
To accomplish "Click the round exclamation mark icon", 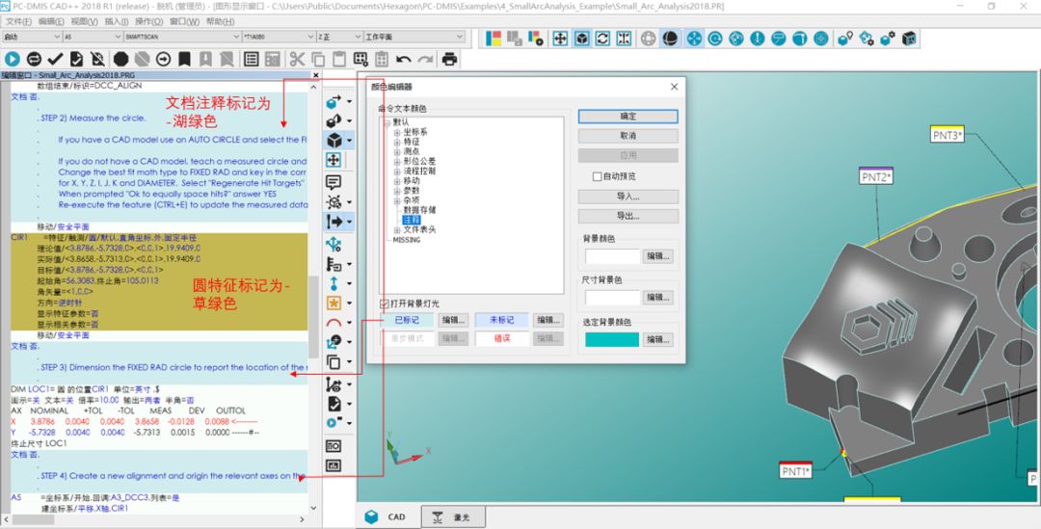I will coord(757,39).
